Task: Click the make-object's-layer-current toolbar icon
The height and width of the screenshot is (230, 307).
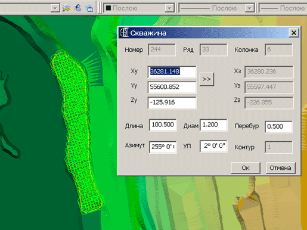Action: pyautogui.click(x=77, y=8)
